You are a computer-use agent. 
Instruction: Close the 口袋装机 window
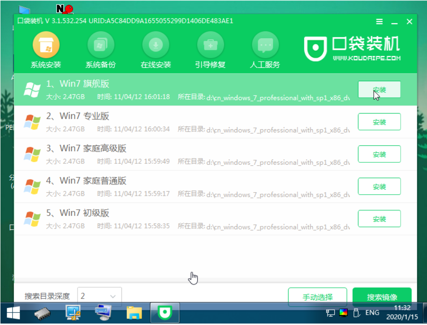tap(409, 22)
